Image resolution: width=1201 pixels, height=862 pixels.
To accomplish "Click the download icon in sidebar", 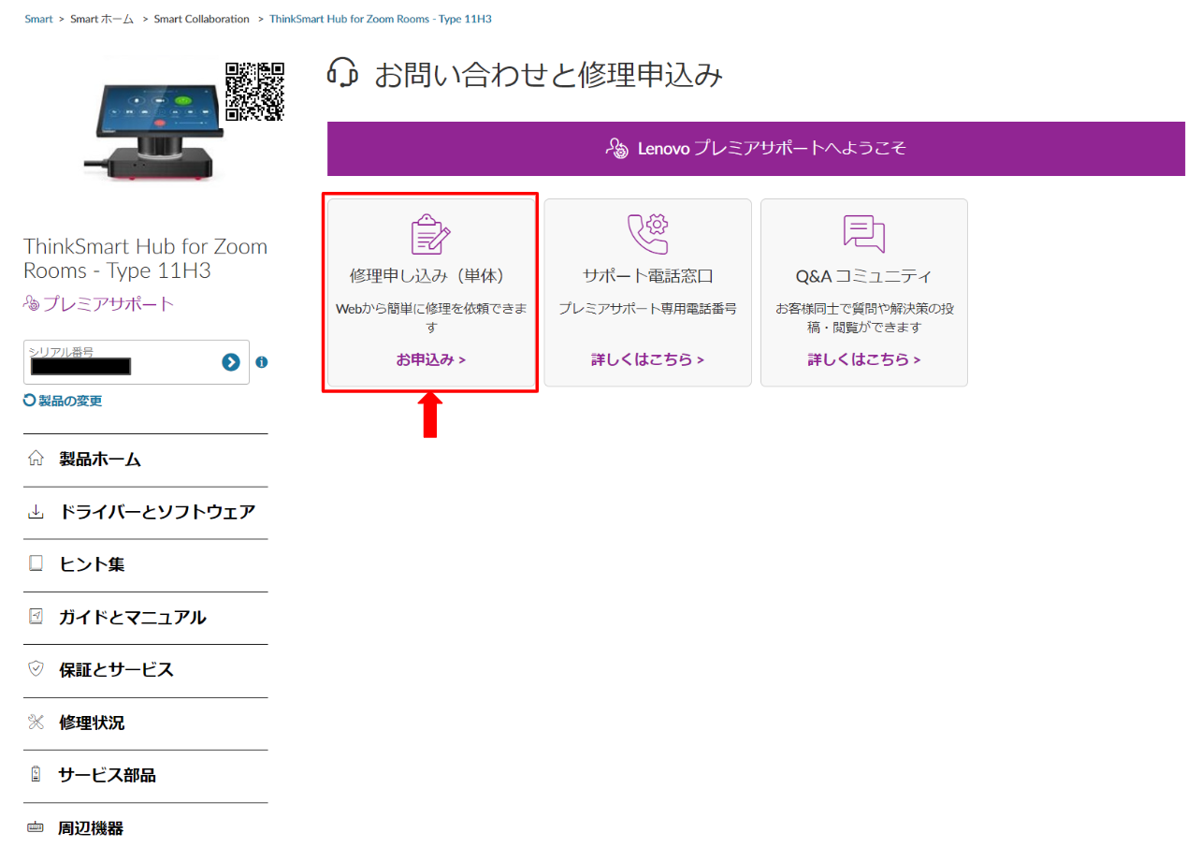I will click(x=36, y=512).
